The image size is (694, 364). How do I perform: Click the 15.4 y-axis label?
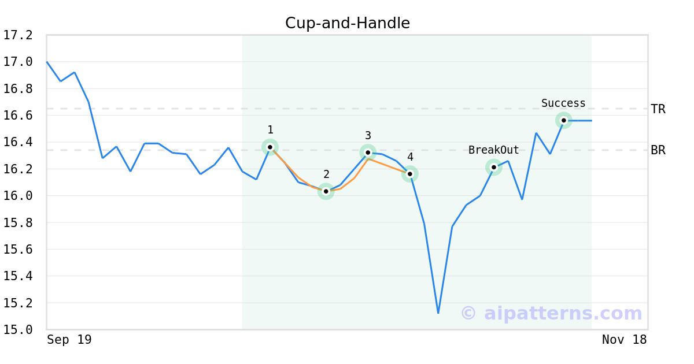click(x=18, y=276)
